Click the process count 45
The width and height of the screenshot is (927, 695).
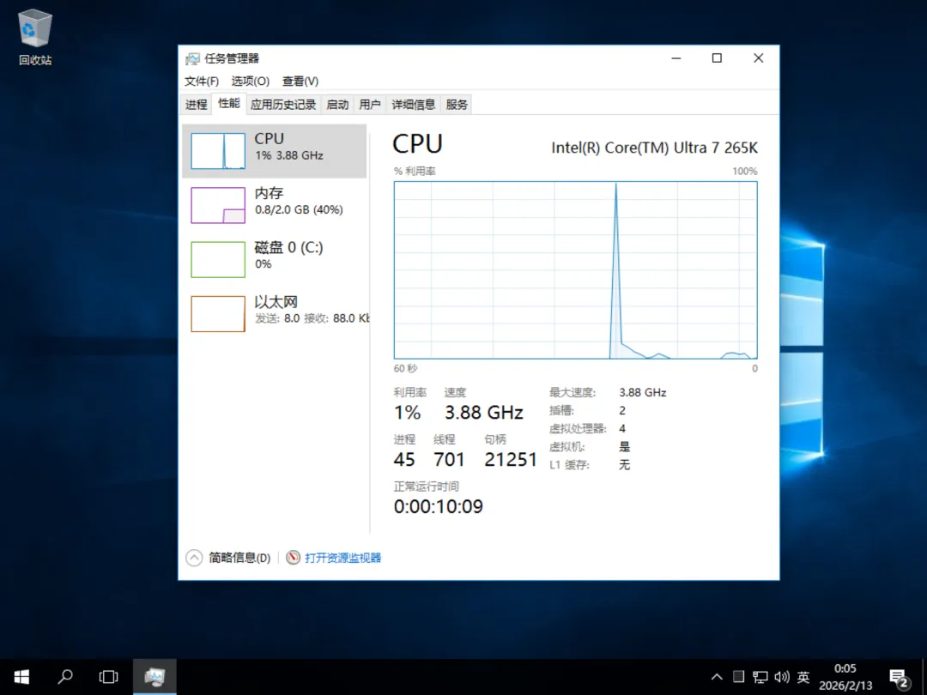[404, 459]
